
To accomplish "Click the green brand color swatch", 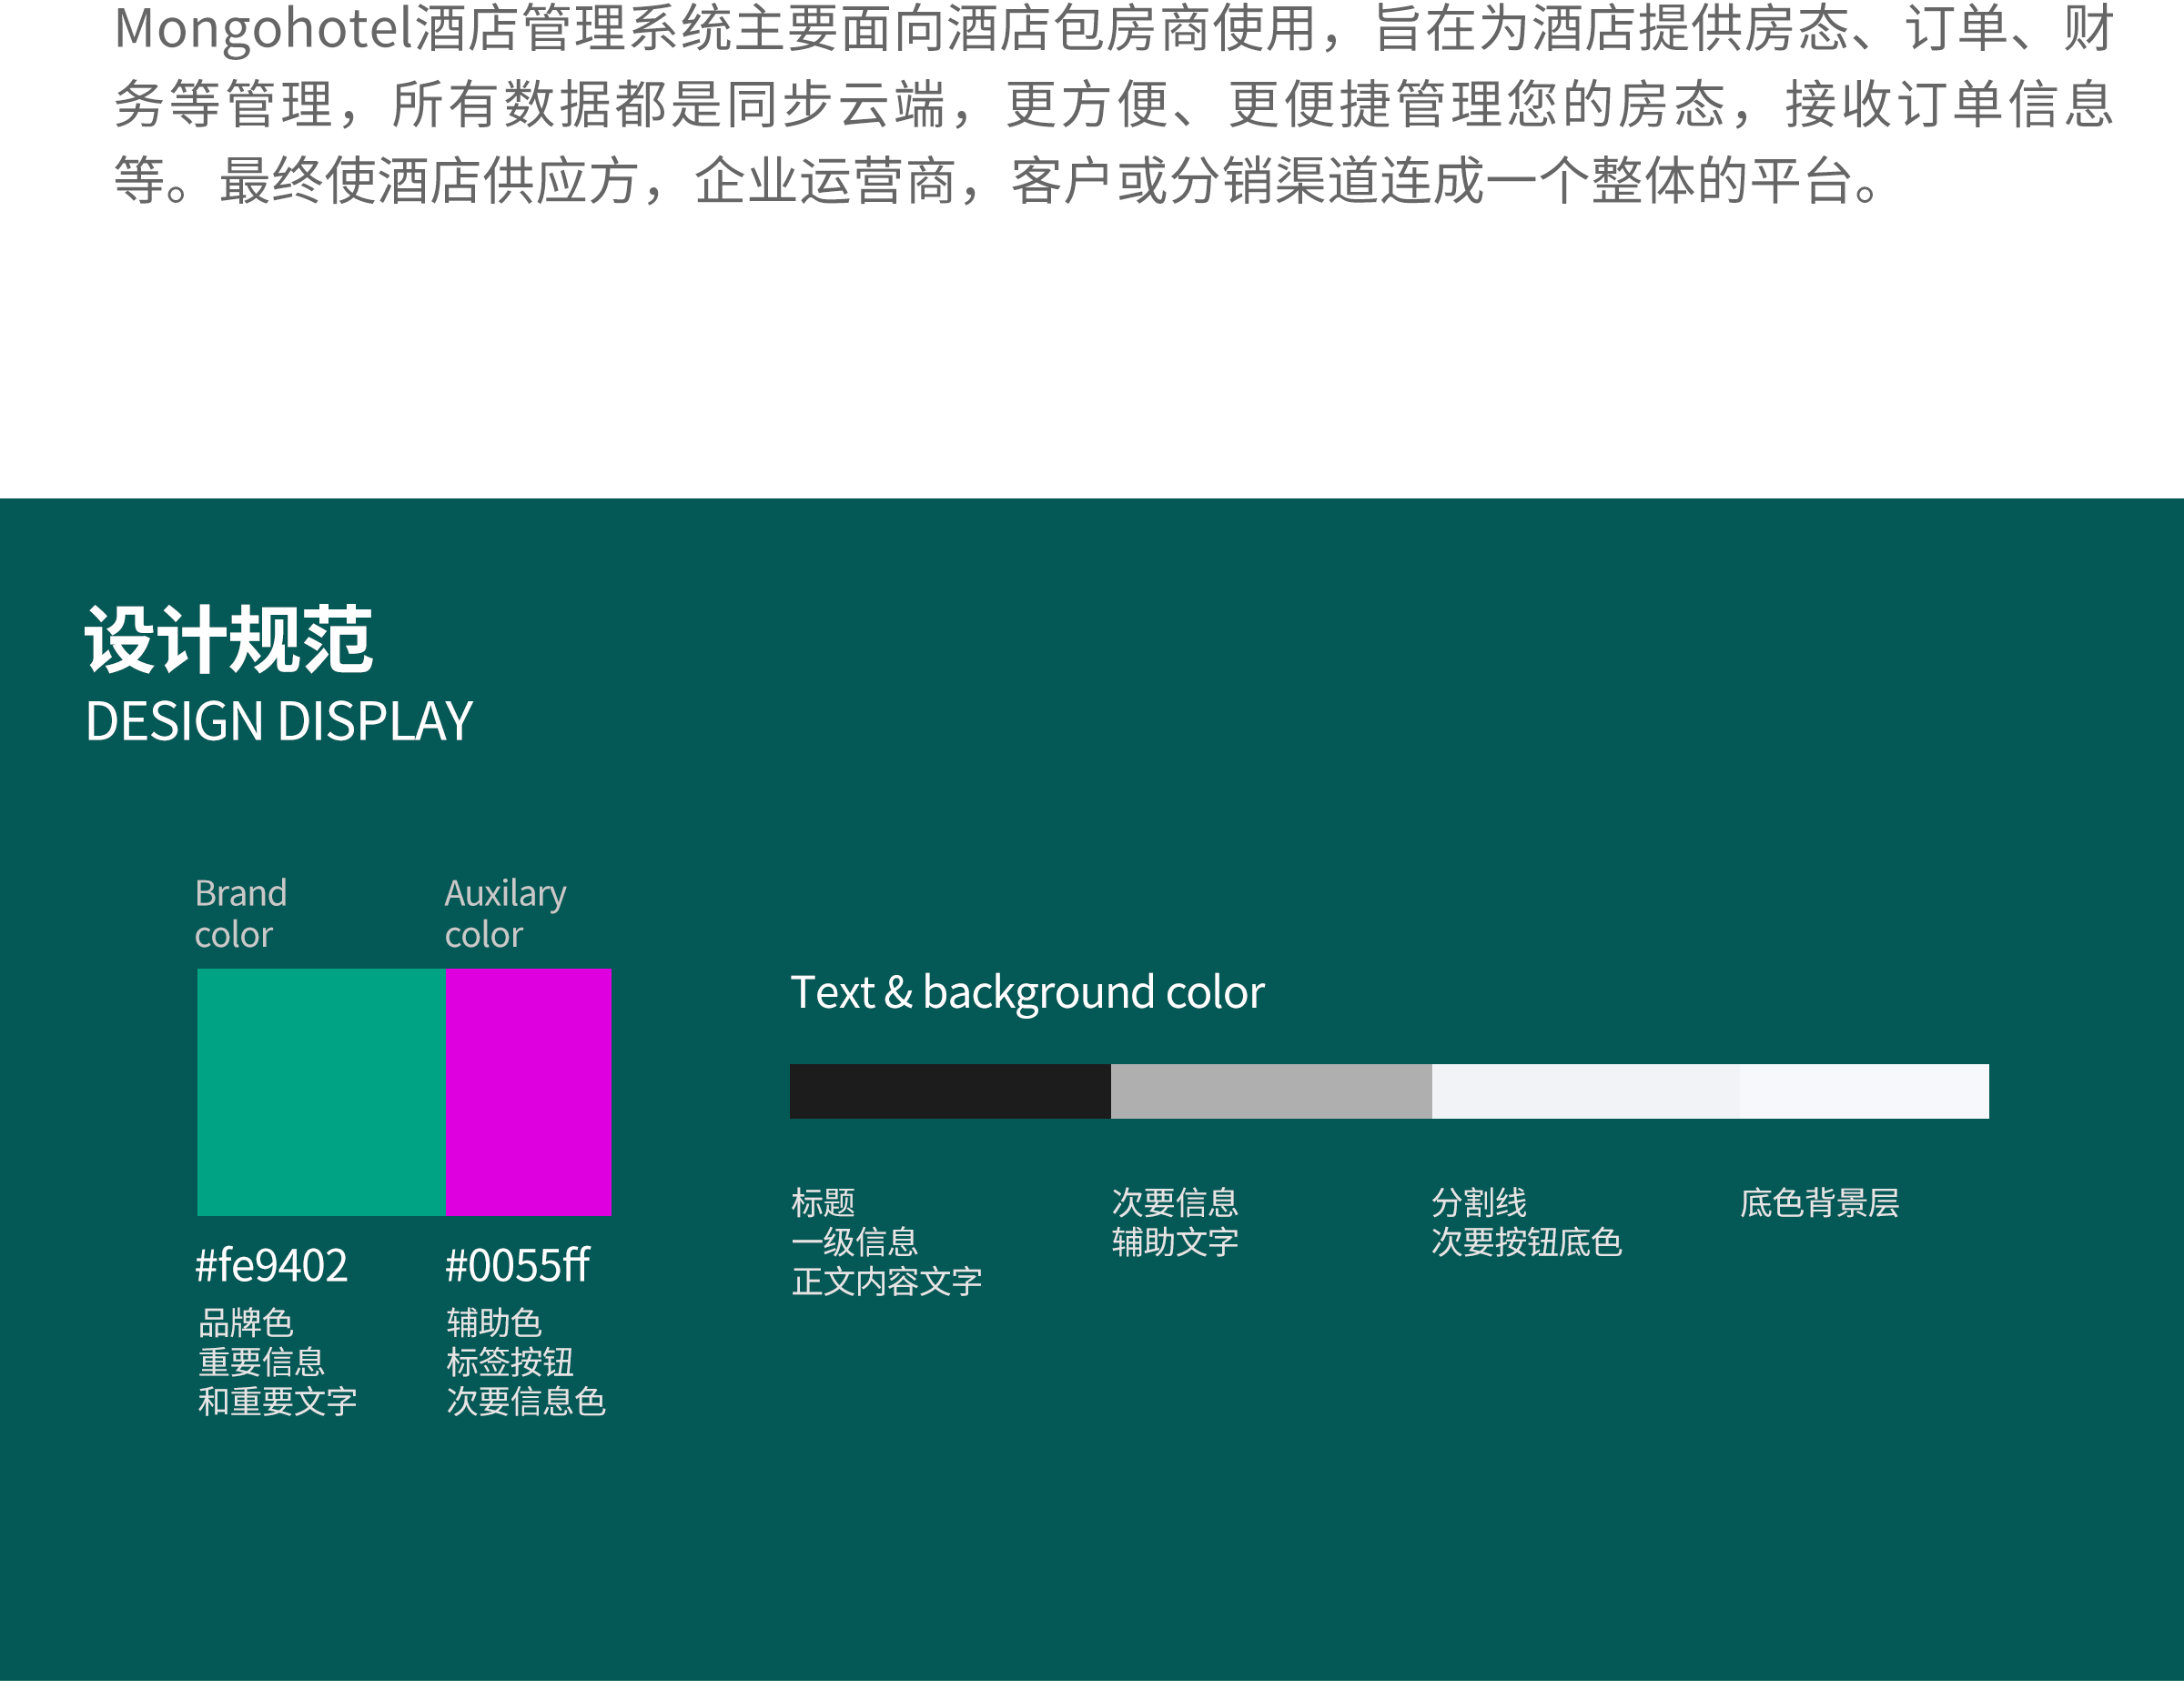I will 320,1091.
